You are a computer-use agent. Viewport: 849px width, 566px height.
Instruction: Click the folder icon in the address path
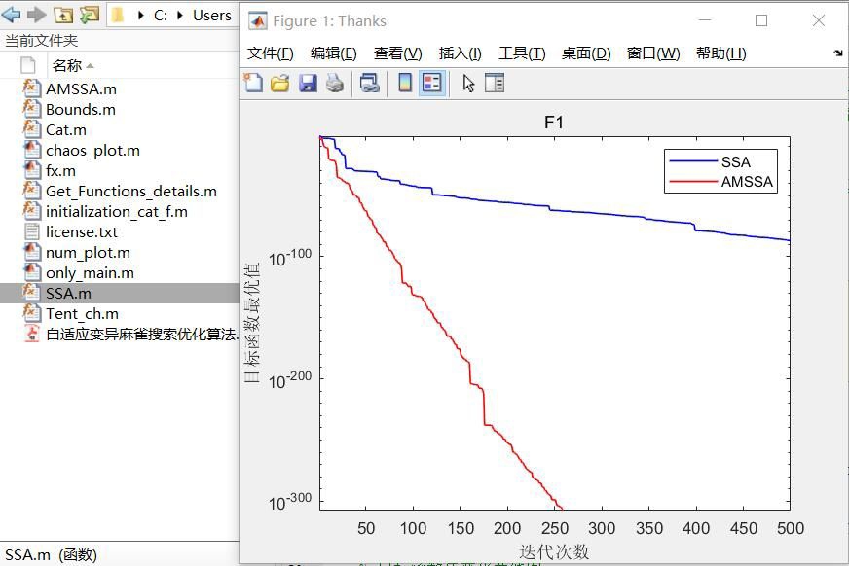[x=118, y=15]
